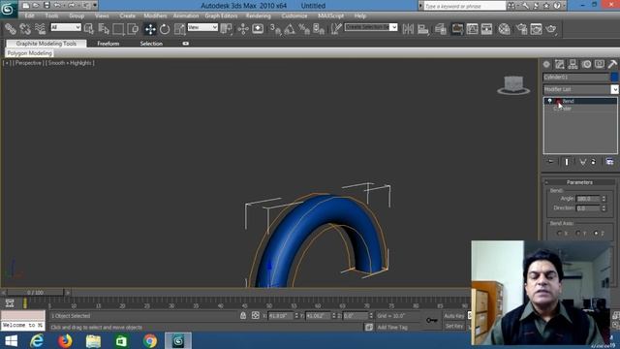The width and height of the screenshot is (620, 349).
Task: Open the Rendering menu
Action: (x=259, y=16)
